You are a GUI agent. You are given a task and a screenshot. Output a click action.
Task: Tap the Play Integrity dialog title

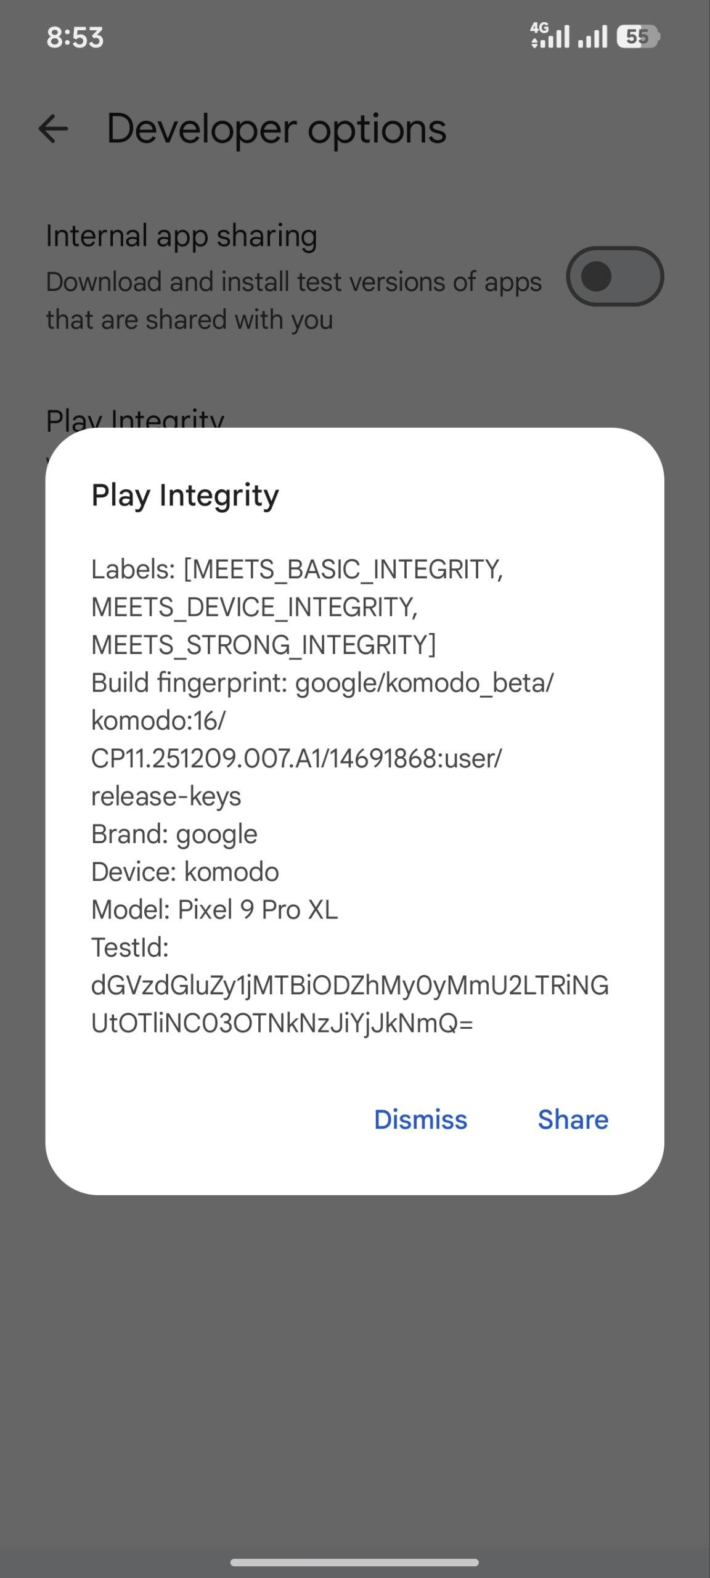coord(185,496)
